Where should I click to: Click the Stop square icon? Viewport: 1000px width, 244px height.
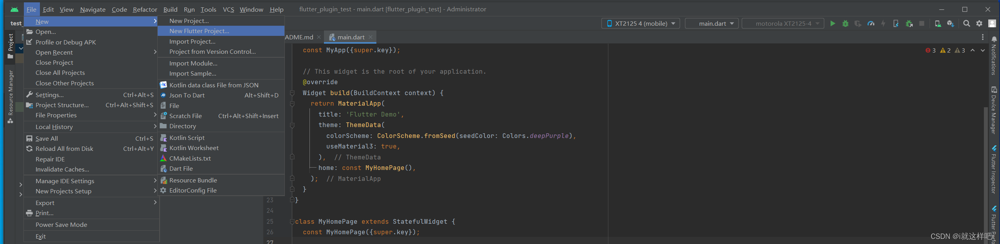pos(922,23)
